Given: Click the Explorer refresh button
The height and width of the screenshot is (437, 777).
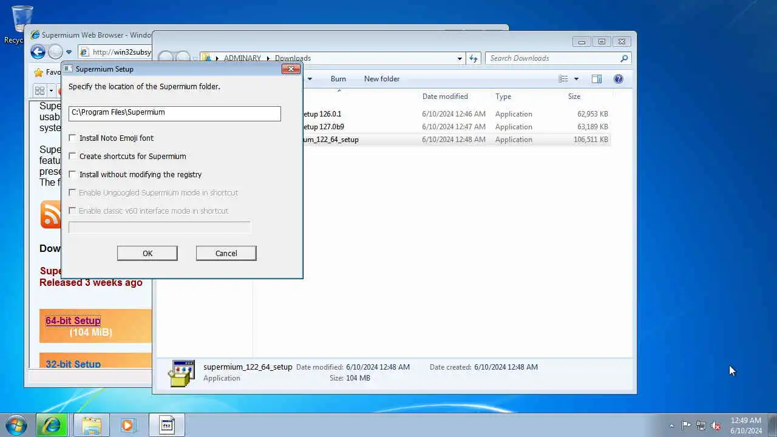Looking at the screenshot, I should (473, 58).
